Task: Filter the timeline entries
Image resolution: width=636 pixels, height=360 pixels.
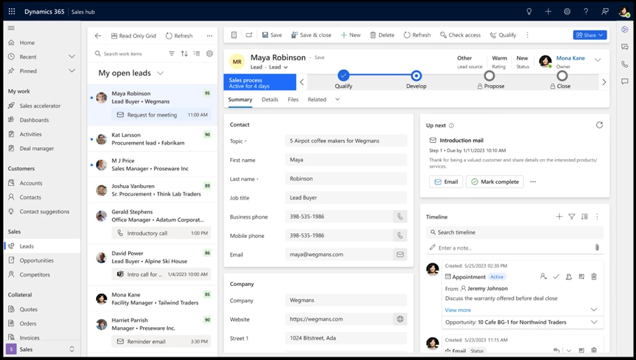Action: [572, 217]
